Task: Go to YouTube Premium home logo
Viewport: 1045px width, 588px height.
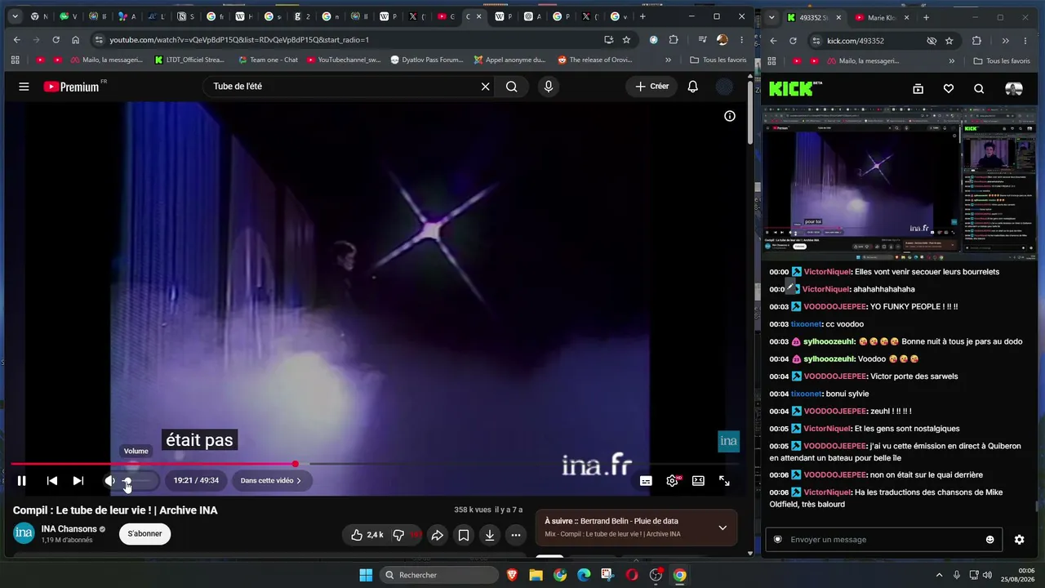Action: click(x=72, y=87)
